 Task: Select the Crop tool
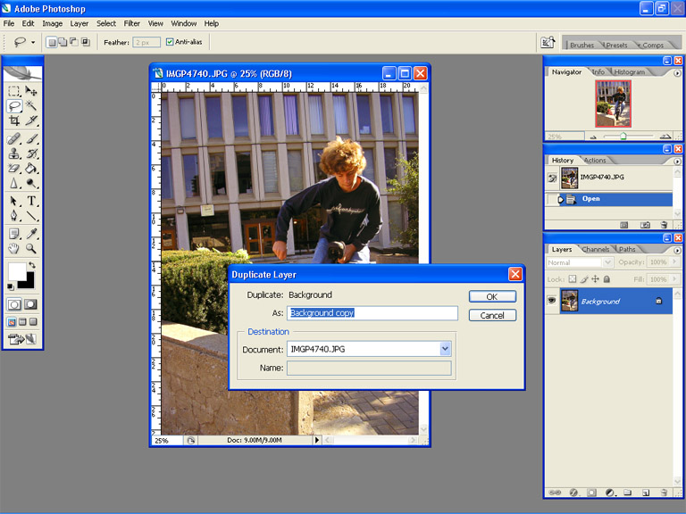coord(14,120)
